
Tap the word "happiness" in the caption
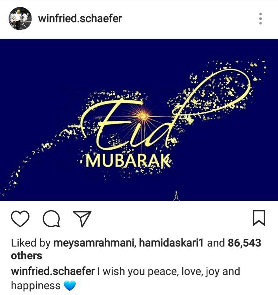point(36,286)
